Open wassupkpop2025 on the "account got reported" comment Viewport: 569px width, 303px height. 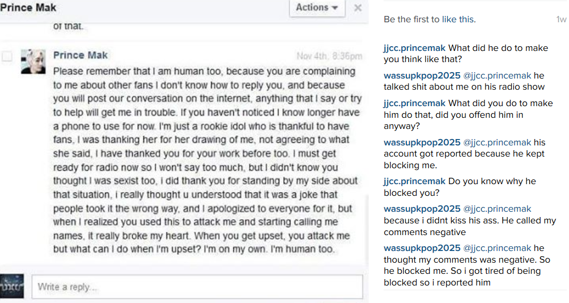click(x=422, y=143)
